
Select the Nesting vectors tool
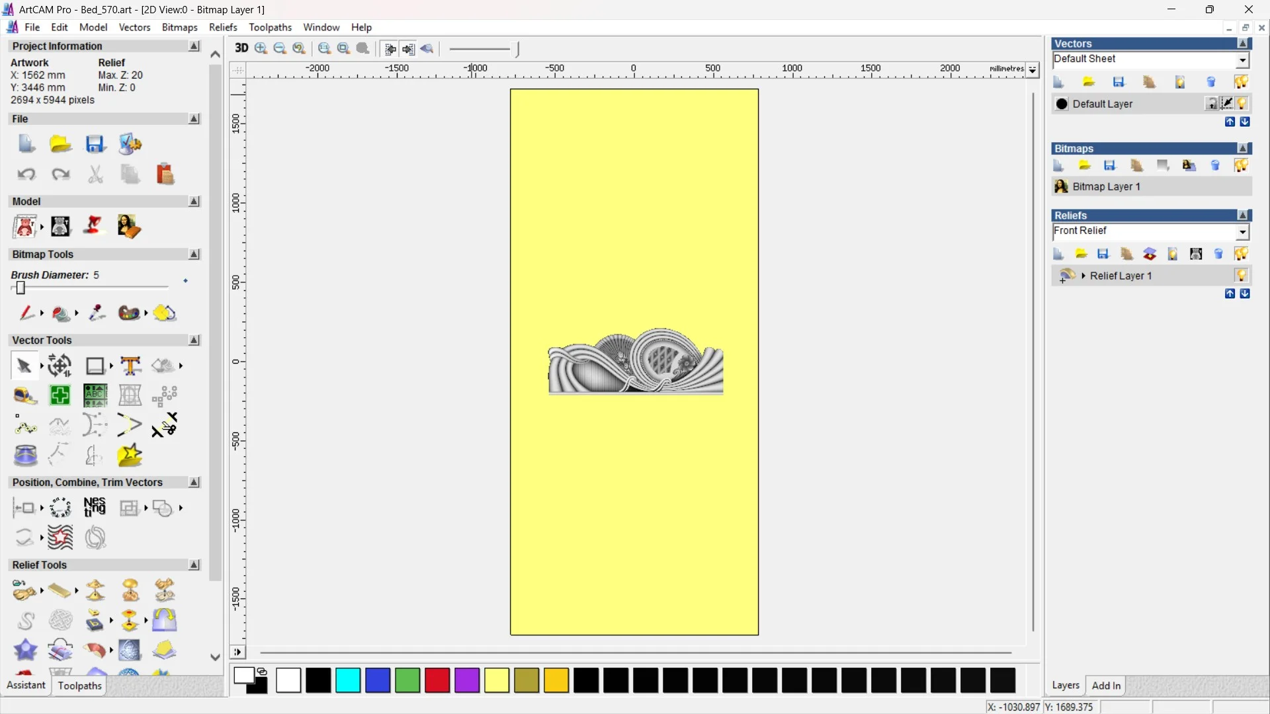point(95,508)
